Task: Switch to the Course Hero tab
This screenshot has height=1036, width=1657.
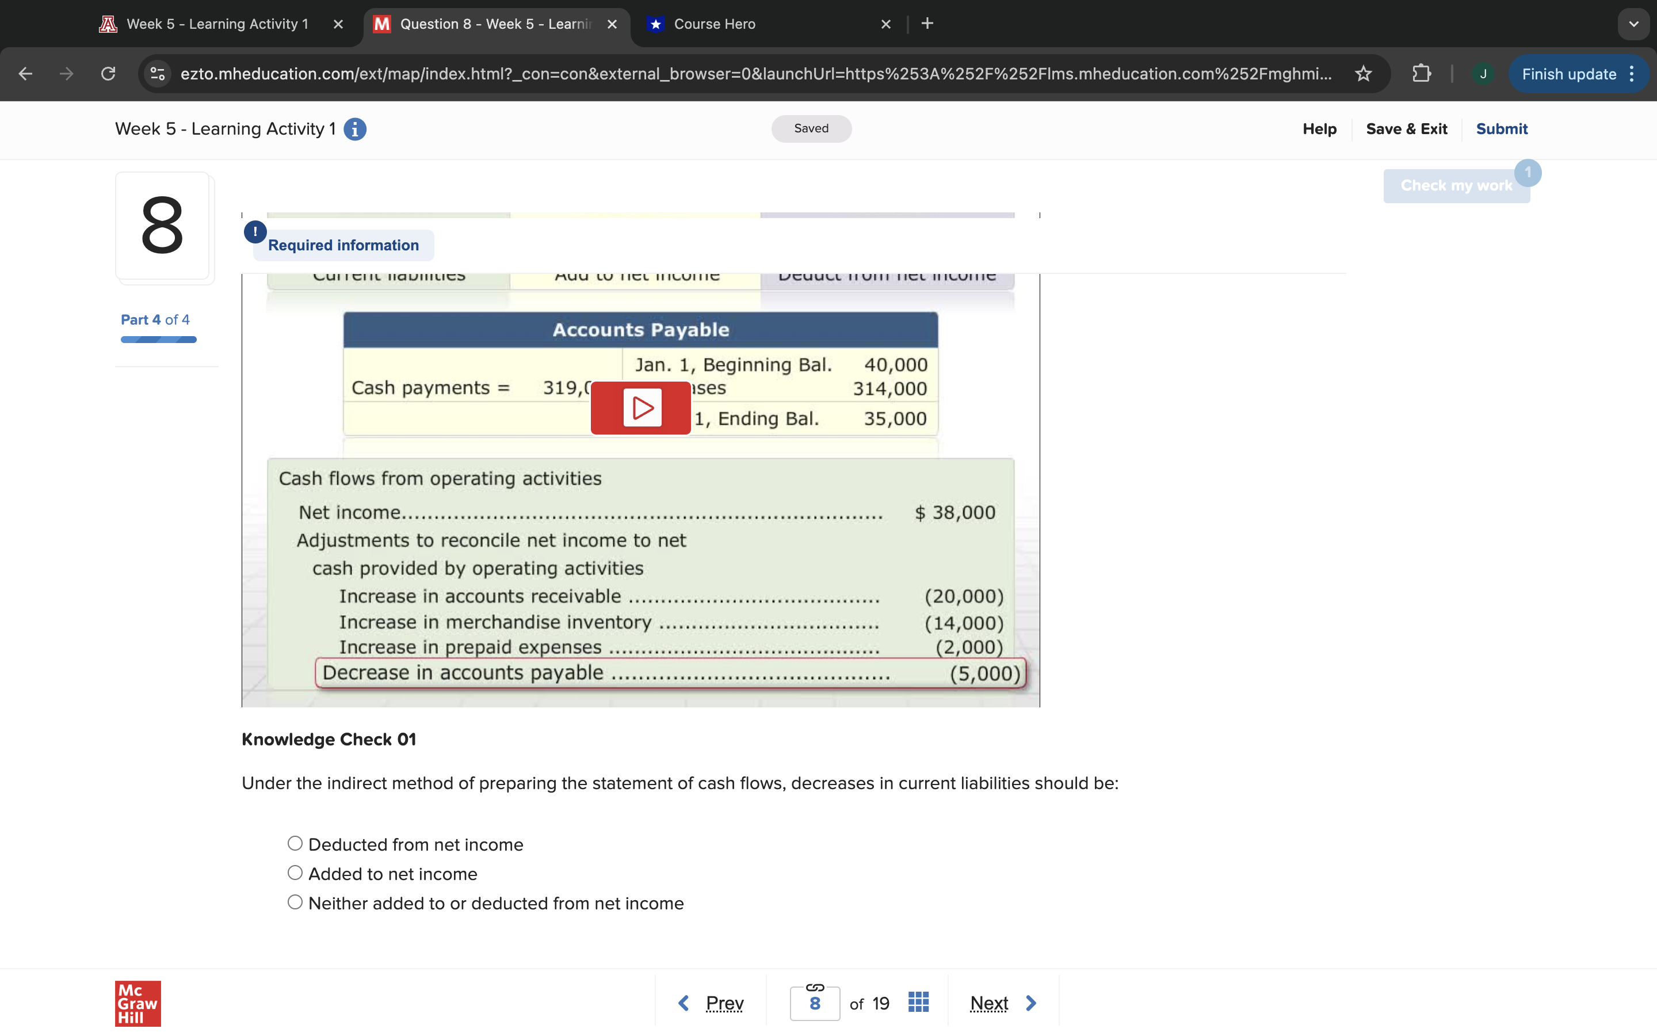Action: click(714, 24)
